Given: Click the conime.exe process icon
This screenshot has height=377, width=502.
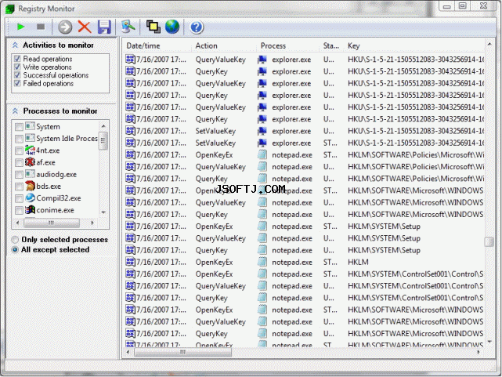Looking at the screenshot, I should tap(30, 210).
